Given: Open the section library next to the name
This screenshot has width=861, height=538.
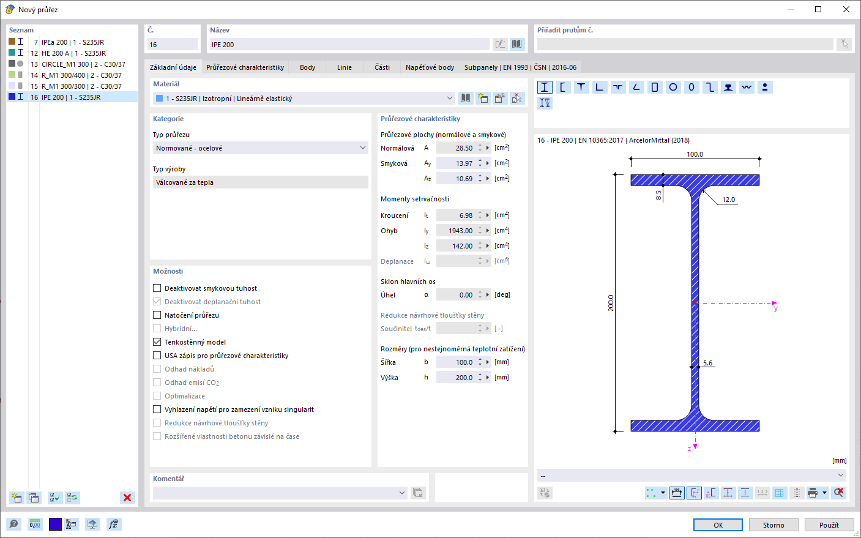Looking at the screenshot, I should click(x=517, y=44).
